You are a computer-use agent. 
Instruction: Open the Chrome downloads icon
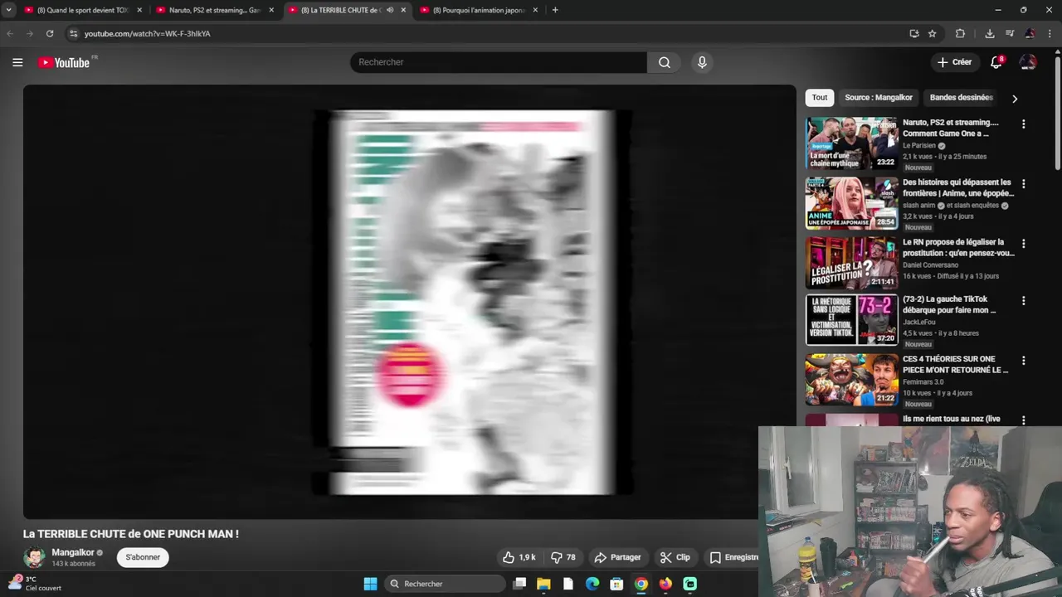(990, 33)
